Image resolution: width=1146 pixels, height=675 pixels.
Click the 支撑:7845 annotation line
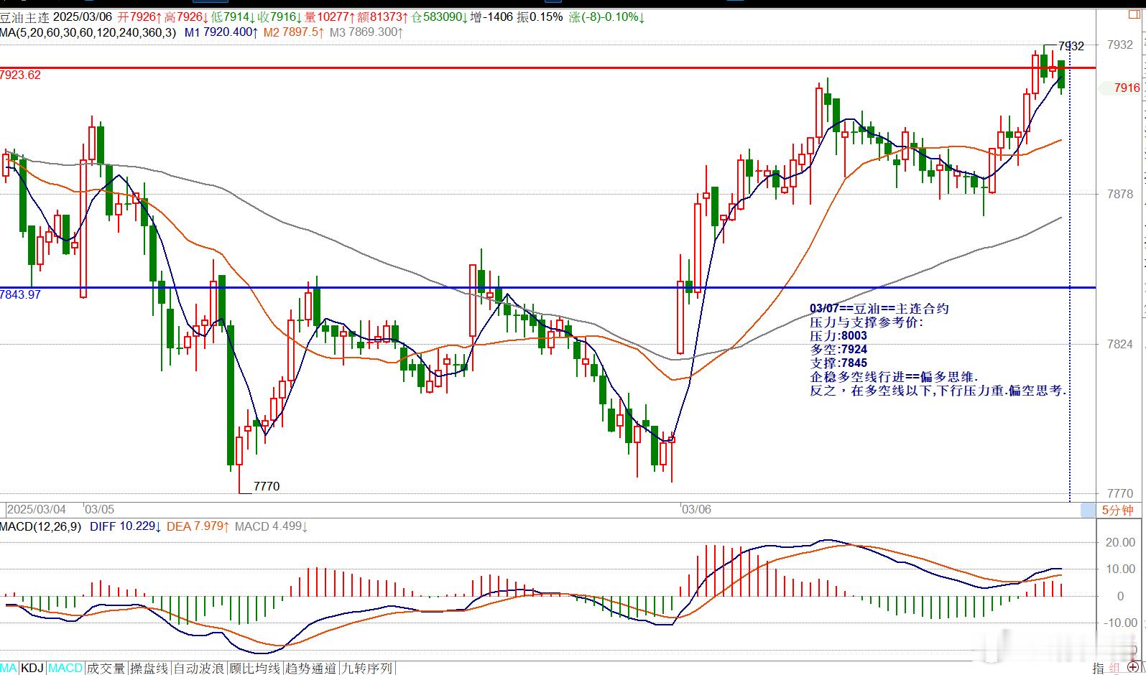click(x=838, y=363)
